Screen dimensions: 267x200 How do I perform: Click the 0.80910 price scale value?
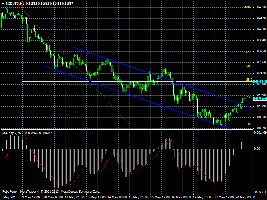(x=260, y=117)
